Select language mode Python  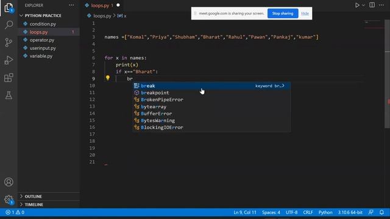click(325, 212)
